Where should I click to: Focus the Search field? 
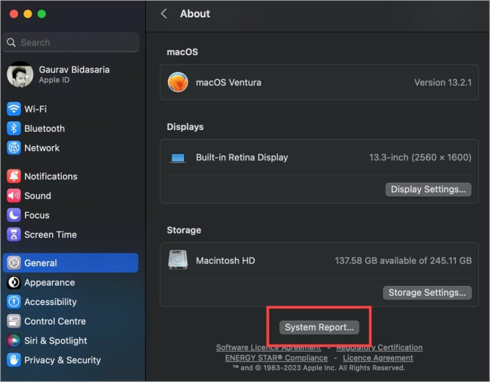tap(71, 42)
